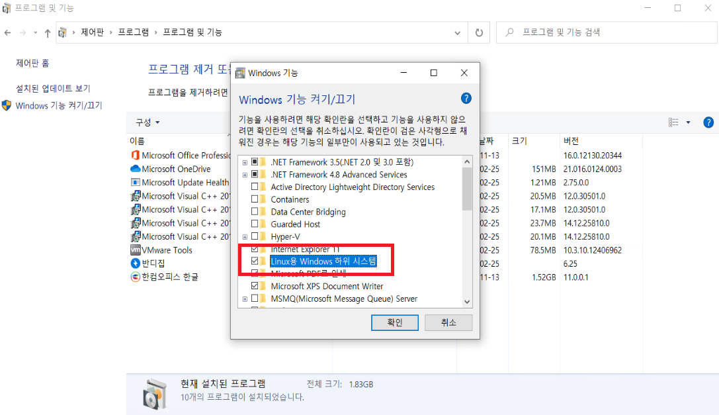Open recent locations dropdown arrow

(x=35, y=32)
